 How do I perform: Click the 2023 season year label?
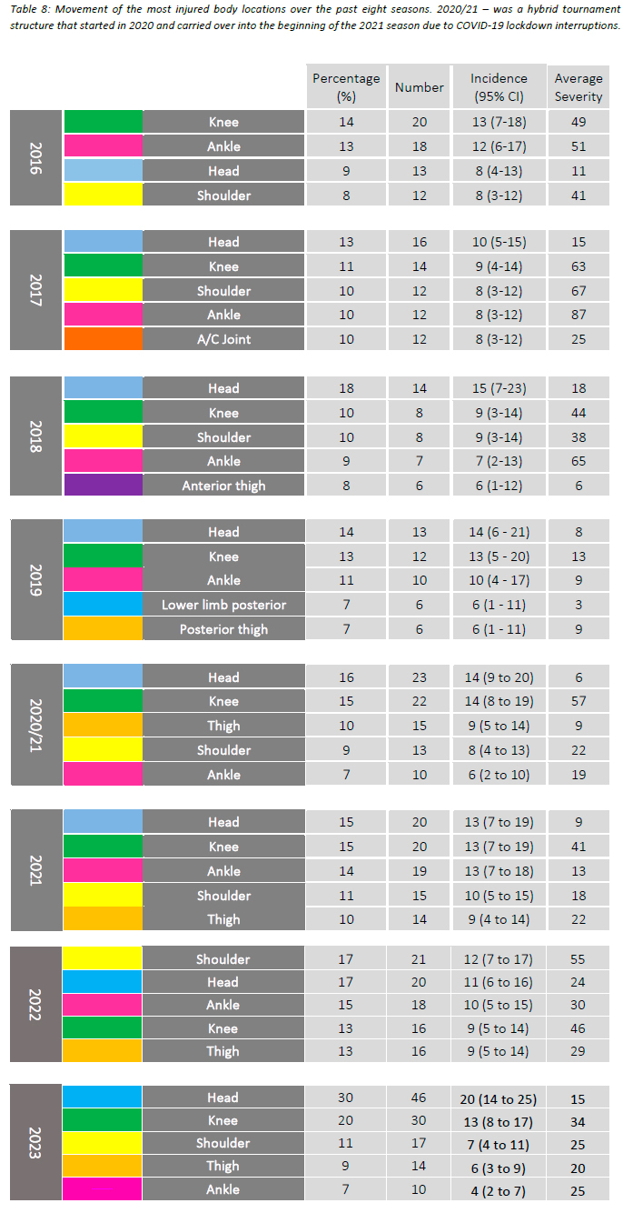coord(36,1143)
